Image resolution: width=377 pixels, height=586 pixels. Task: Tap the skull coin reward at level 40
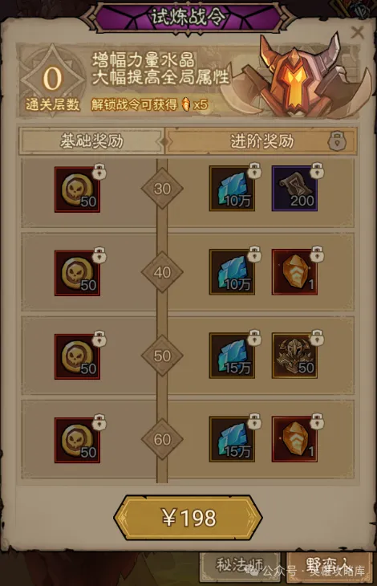tap(77, 273)
